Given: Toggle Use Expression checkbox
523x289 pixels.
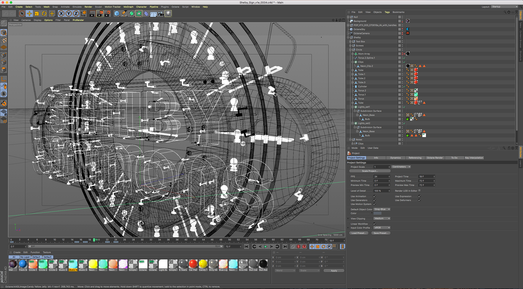Looking at the screenshot, I should click(419, 196).
